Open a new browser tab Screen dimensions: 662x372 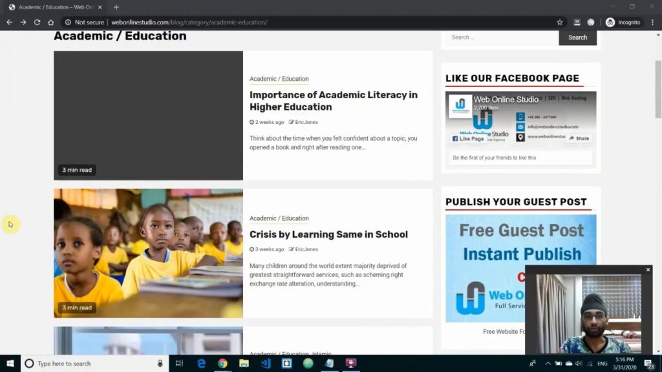[116, 7]
